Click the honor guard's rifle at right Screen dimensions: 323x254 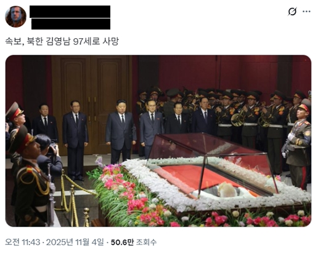tap(287, 147)
